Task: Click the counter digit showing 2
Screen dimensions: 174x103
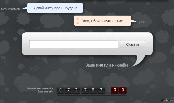Action: coord(76,90)
